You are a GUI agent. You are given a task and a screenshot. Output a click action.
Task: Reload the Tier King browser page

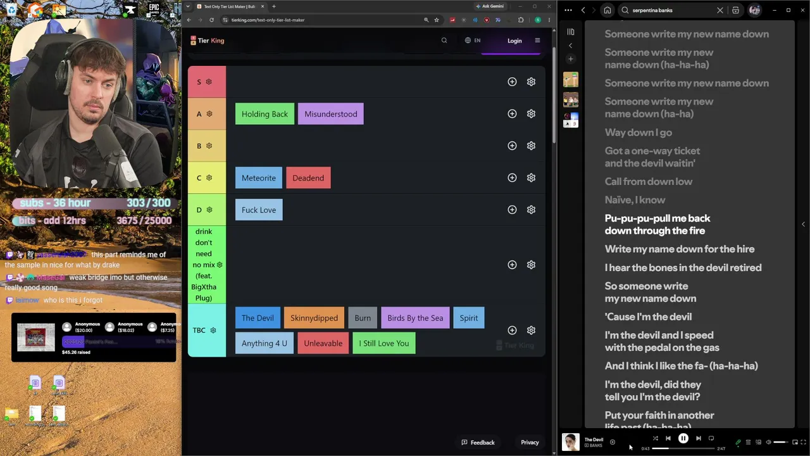point(211,20)
